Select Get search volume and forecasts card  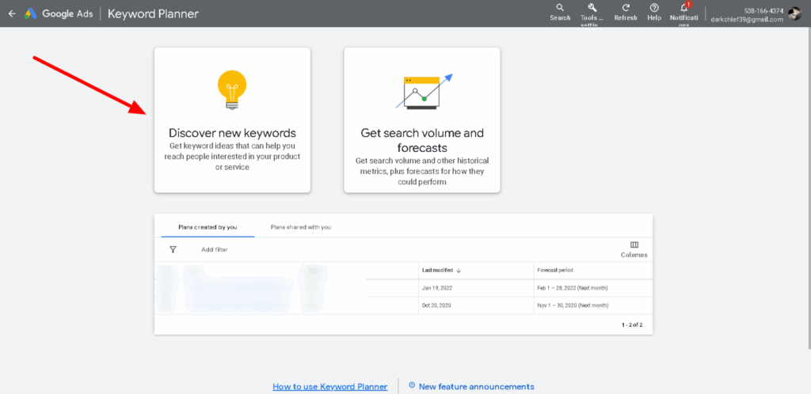(422, 120)
